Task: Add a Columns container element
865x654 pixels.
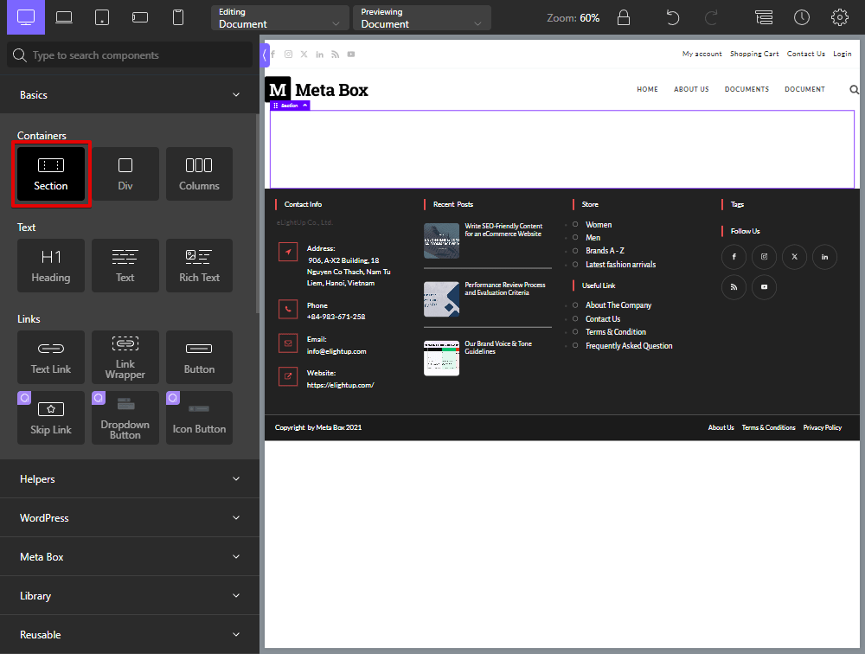Action: 199,173
